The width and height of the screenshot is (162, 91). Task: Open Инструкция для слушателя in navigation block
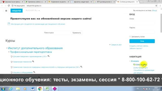144,70
